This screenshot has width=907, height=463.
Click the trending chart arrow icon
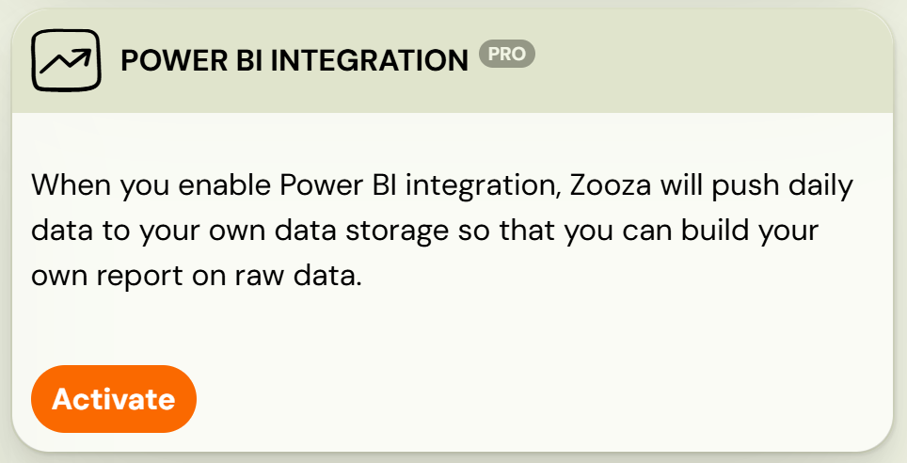(x=66, y=60)
